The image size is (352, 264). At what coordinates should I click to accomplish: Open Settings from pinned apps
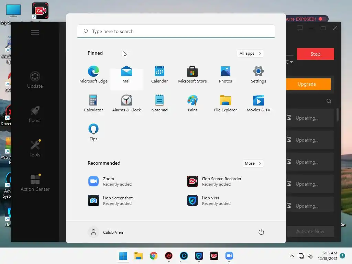258,75
